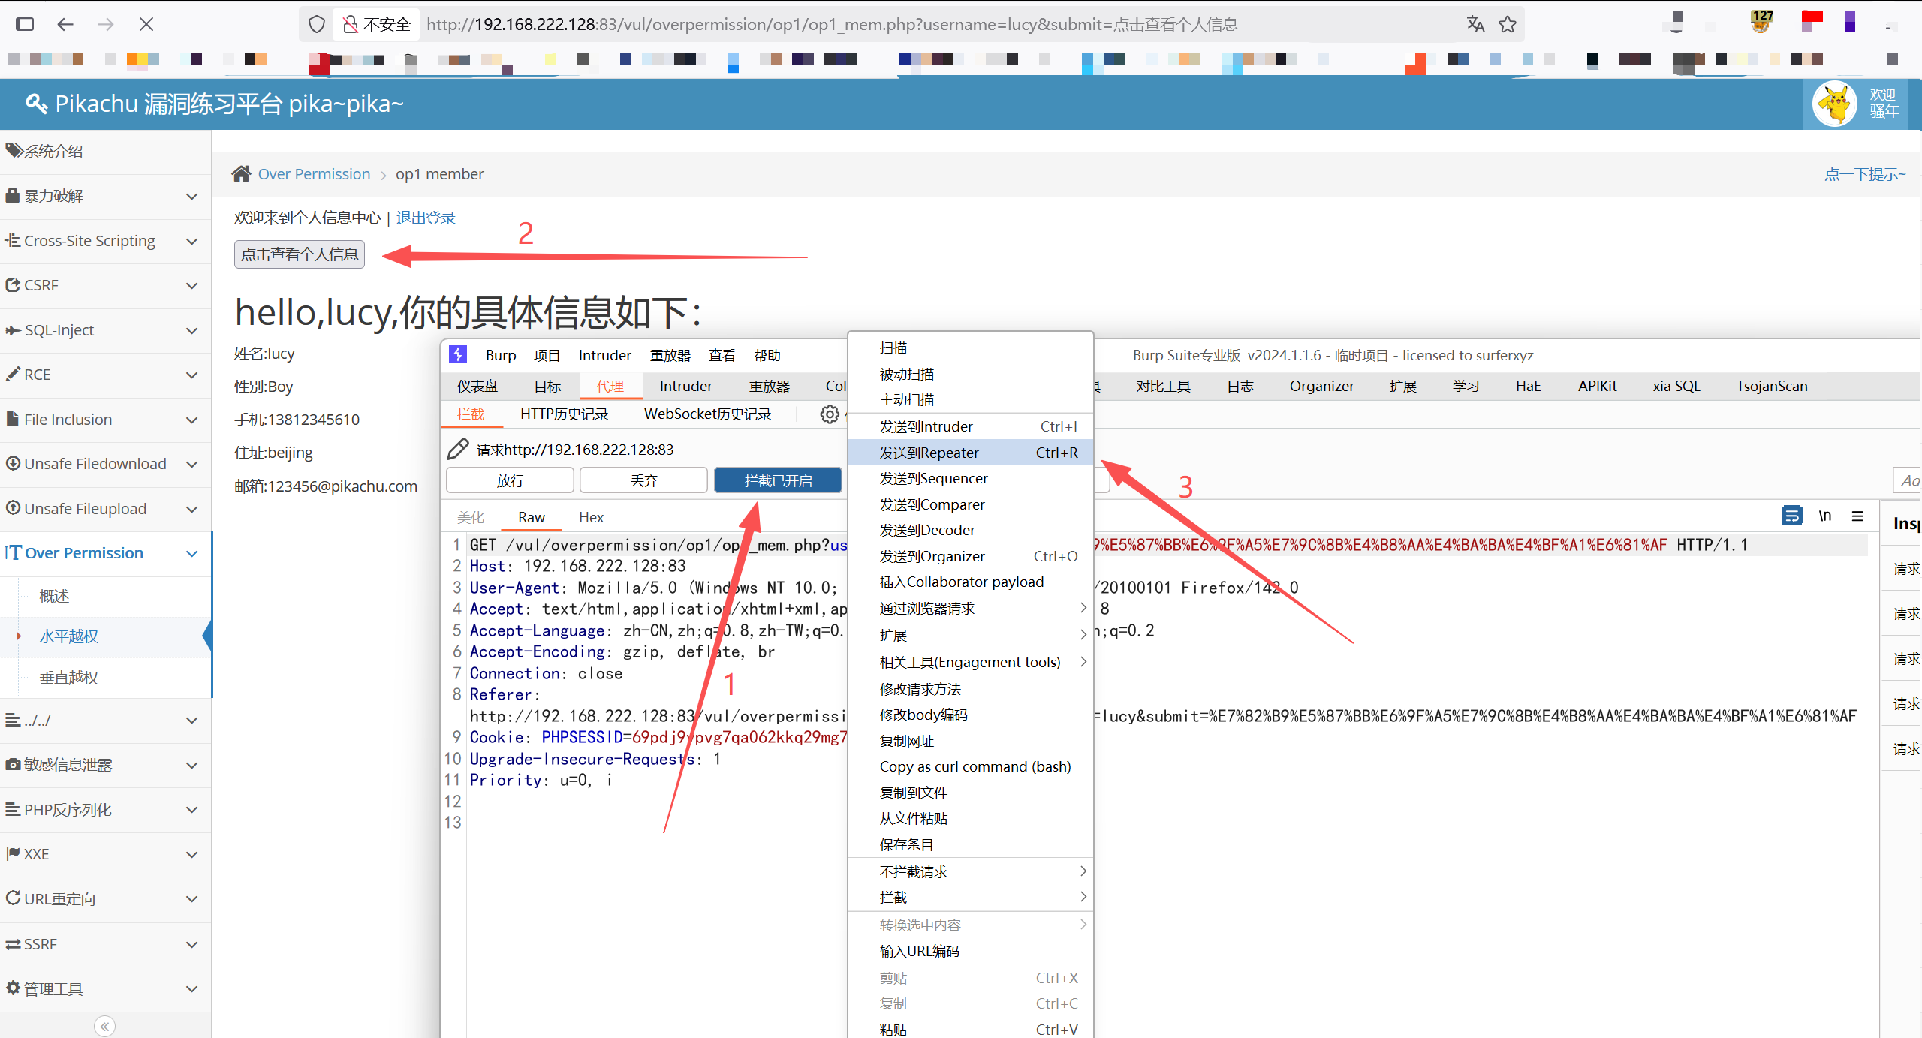Click the Burp message wrap-lines icon

click(x=1791, y=516)
